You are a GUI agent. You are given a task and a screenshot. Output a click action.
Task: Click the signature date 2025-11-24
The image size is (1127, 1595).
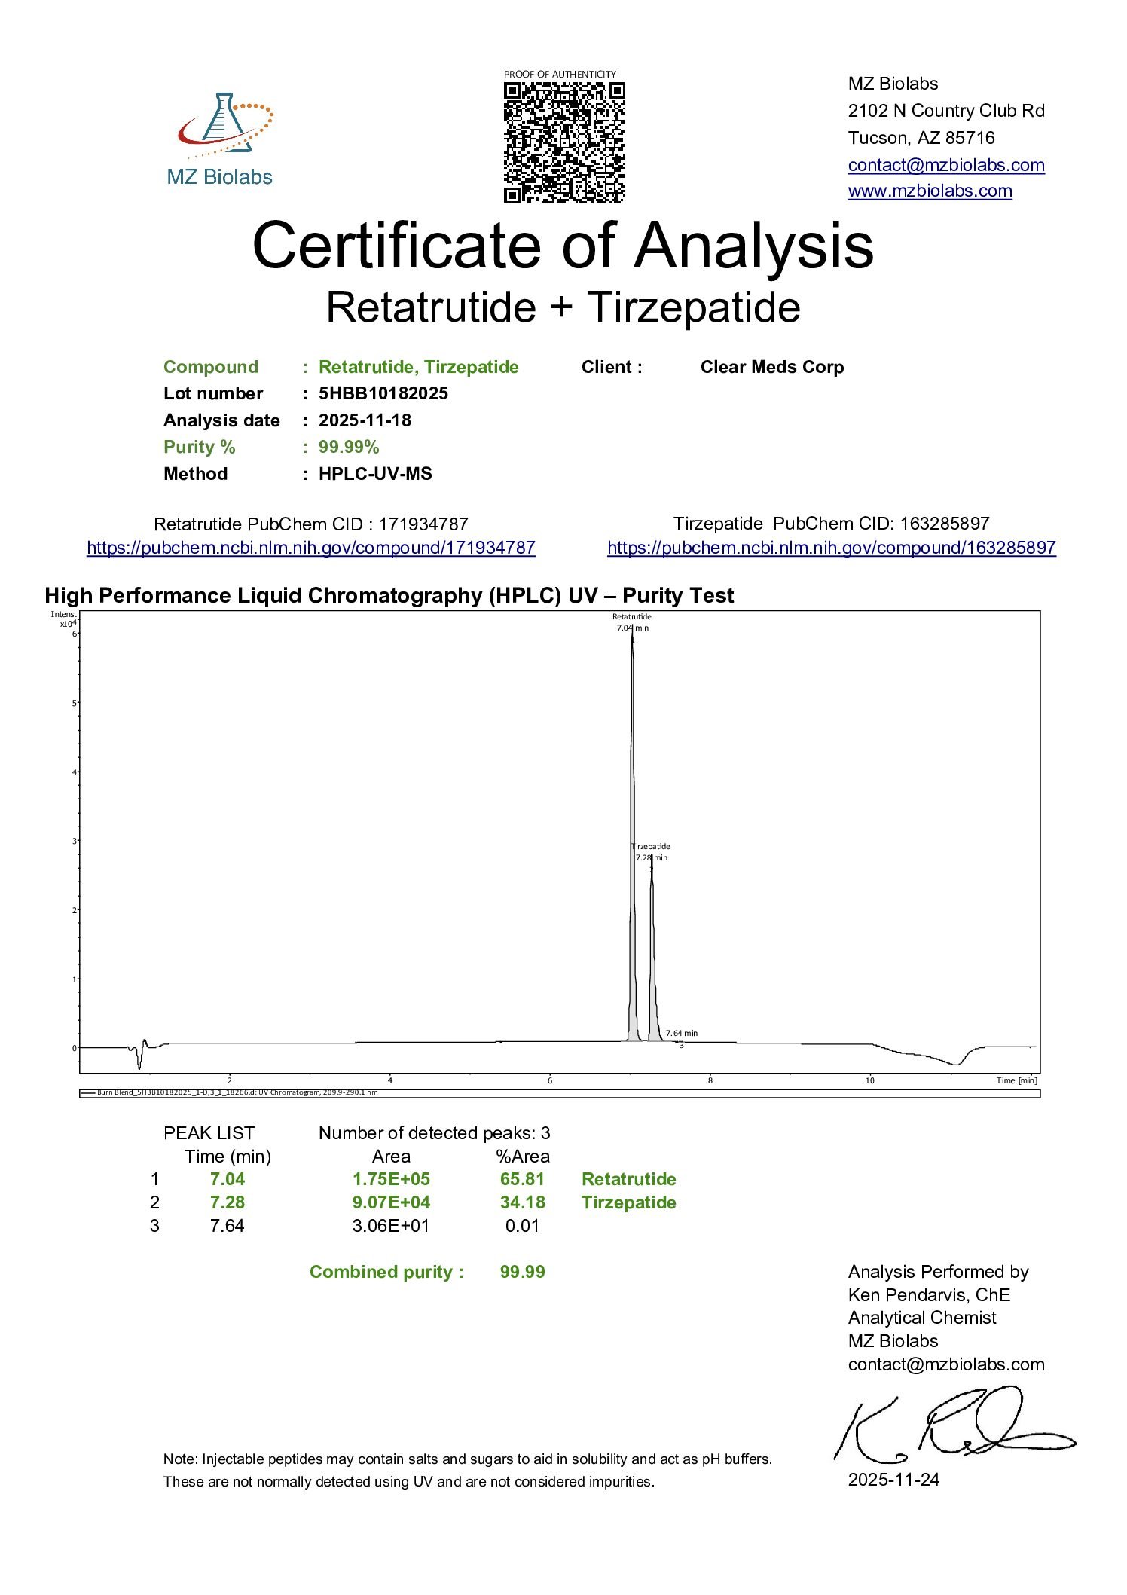(893, 1479)
